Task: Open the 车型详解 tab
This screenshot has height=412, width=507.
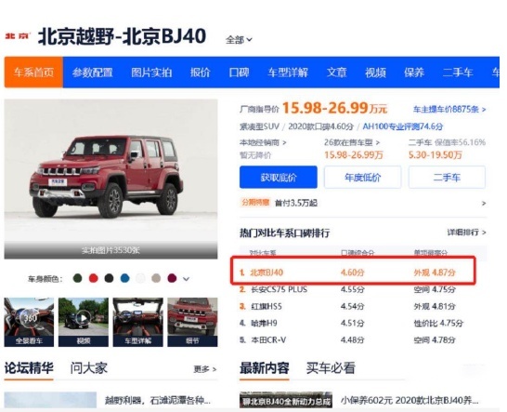Action: (x=288, y=73)
